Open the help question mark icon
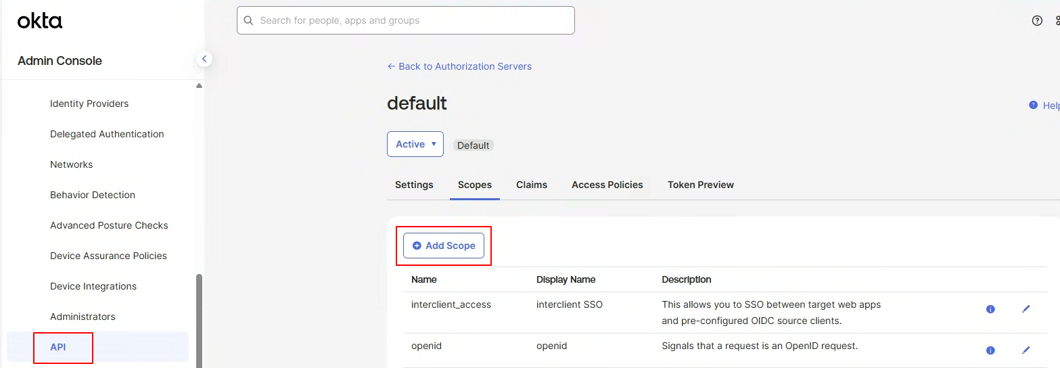 point(1037,20)
